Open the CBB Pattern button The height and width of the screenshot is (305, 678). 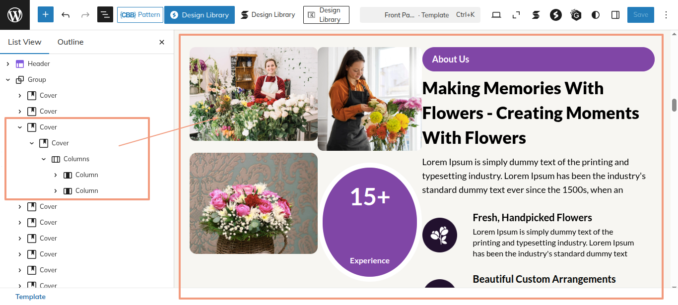[139, 15]
